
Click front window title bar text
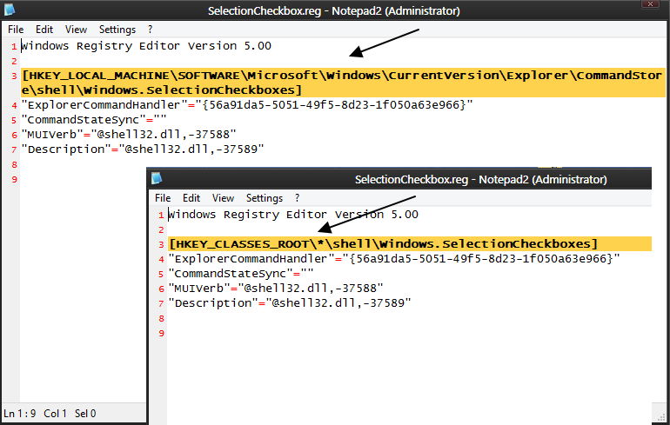click(x=480, y=180)
